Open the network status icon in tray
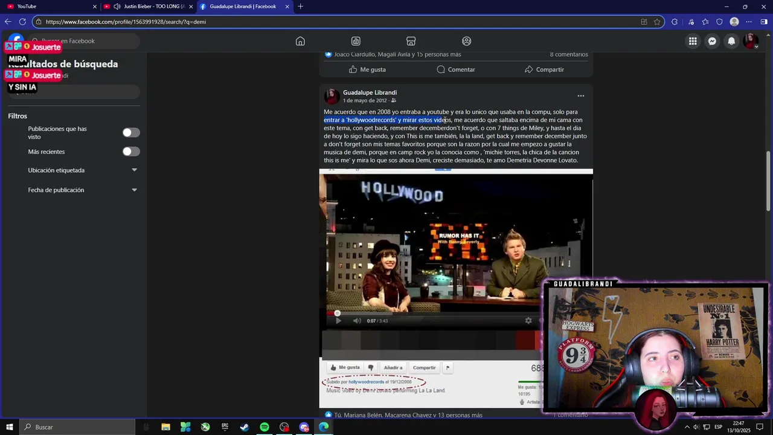Image resolution: width=773 pixels, height=435 pixels. click(x=707, y=427)
